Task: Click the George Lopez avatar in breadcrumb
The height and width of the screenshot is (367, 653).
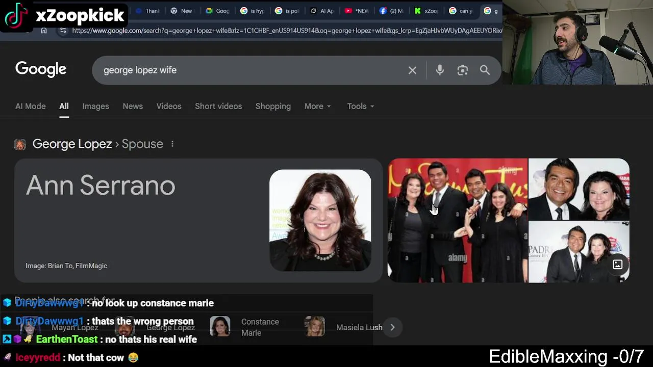Action: (x=20, y=144)
